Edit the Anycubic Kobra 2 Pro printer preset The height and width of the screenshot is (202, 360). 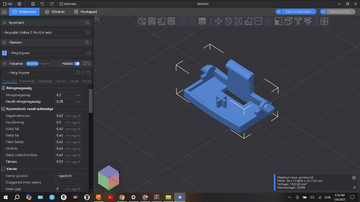click(x=89, y=32)
